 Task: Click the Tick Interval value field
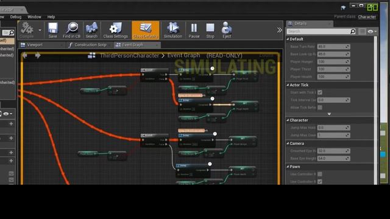click(333, 100)
